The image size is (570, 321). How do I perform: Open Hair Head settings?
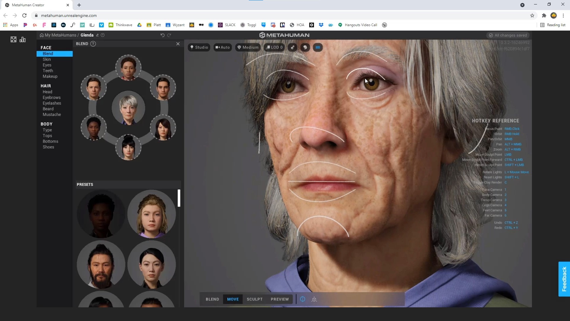coord(47,92)
